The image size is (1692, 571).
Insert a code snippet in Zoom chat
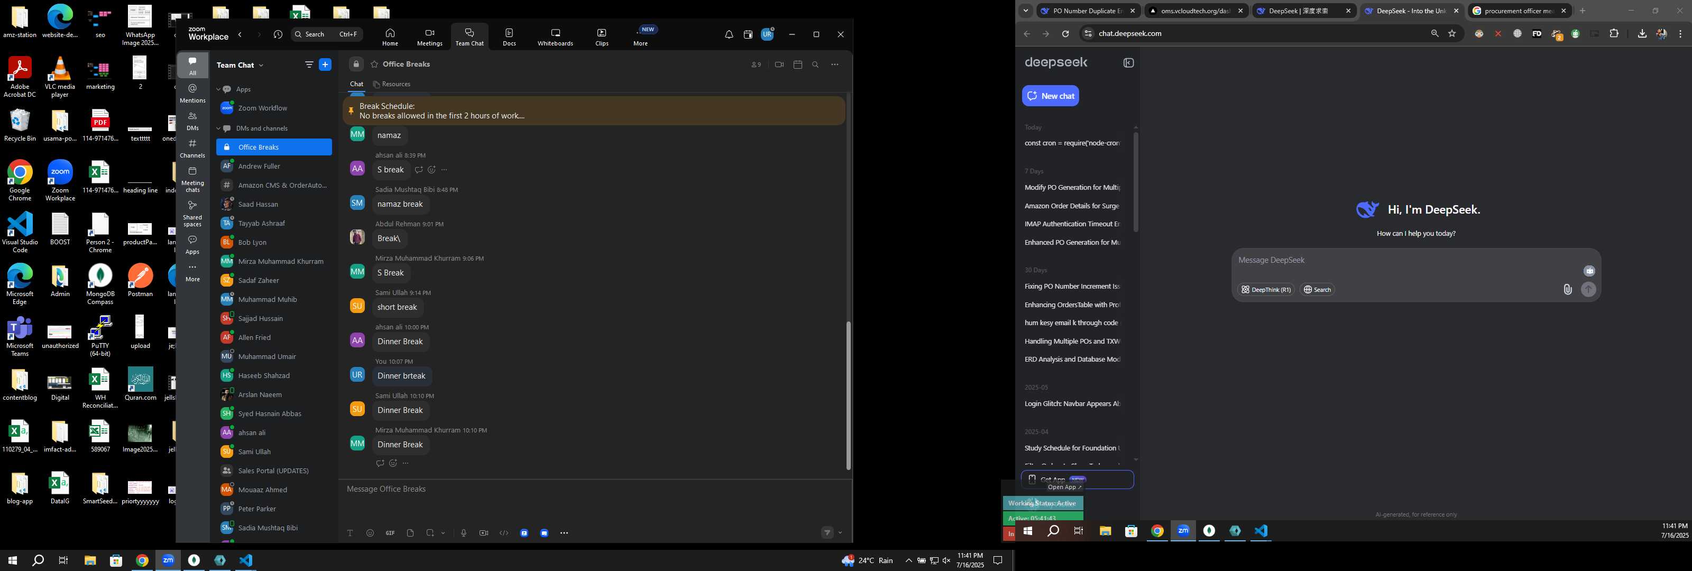pos(504,533)
